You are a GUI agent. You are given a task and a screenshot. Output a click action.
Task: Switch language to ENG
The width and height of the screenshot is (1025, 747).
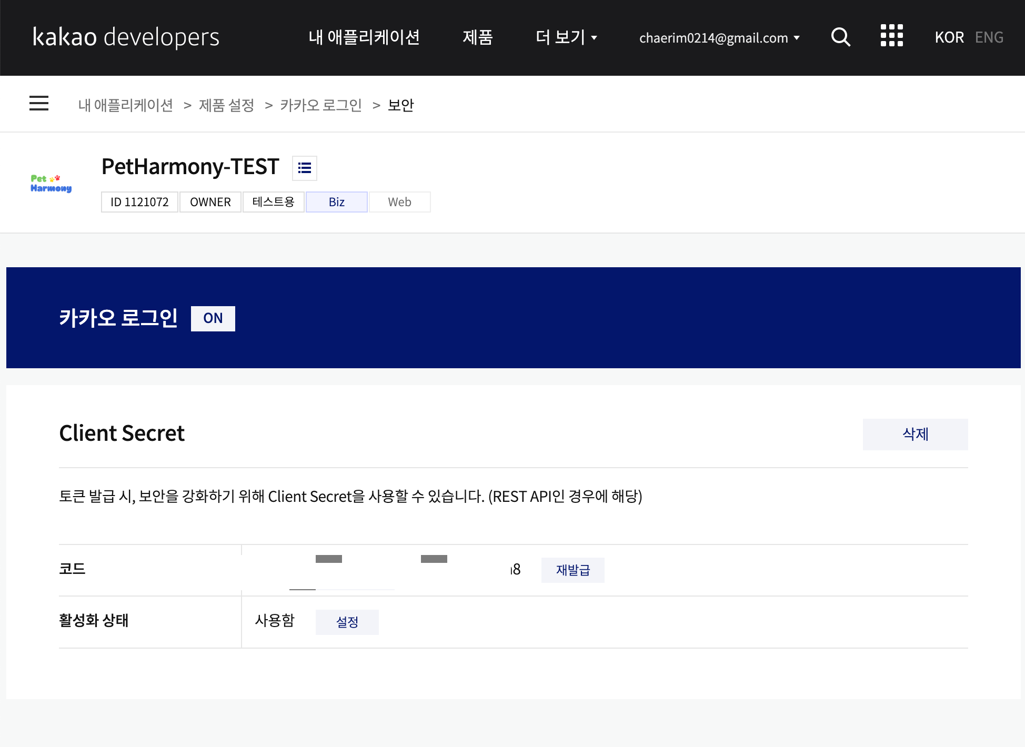[989, 37]
